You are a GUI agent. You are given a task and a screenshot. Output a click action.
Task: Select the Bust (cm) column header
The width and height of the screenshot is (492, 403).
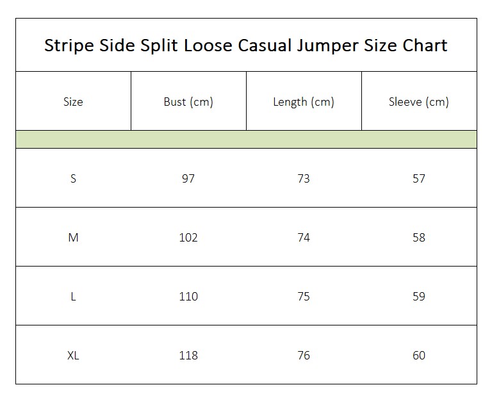188,102
